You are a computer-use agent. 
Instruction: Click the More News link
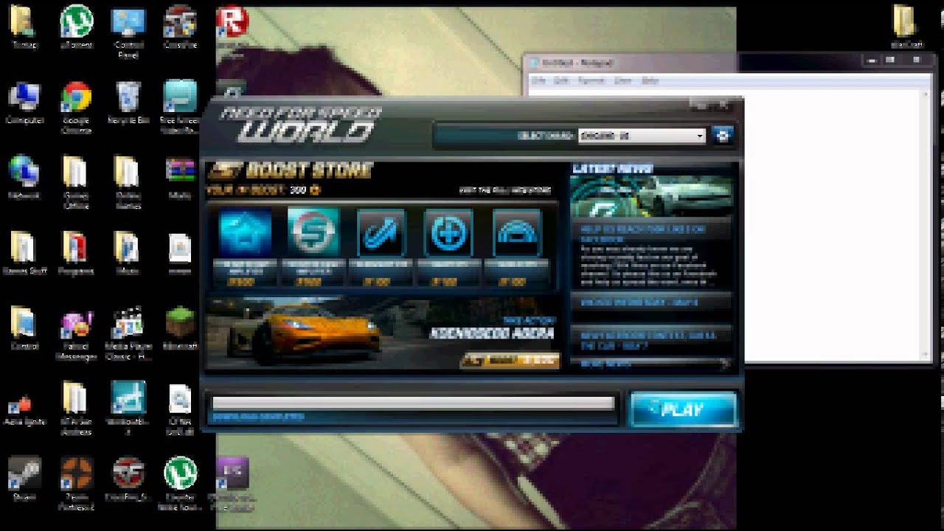[606, 364]
